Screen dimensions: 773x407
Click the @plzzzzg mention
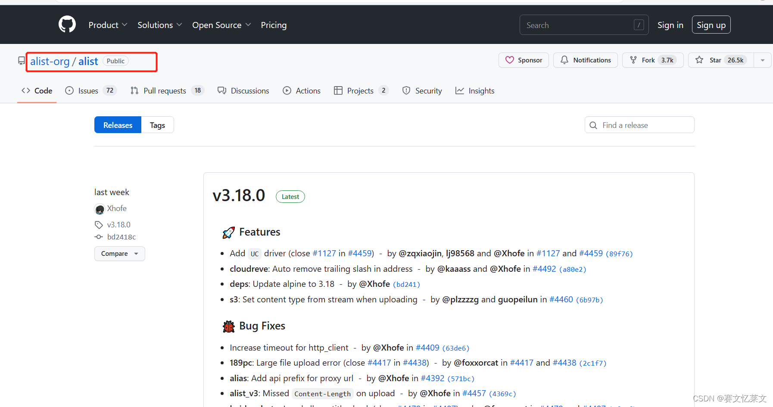click(460, 299)
